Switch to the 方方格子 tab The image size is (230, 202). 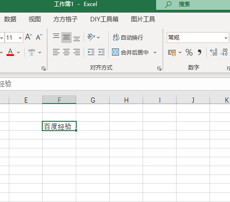click(x=66, y=19)
